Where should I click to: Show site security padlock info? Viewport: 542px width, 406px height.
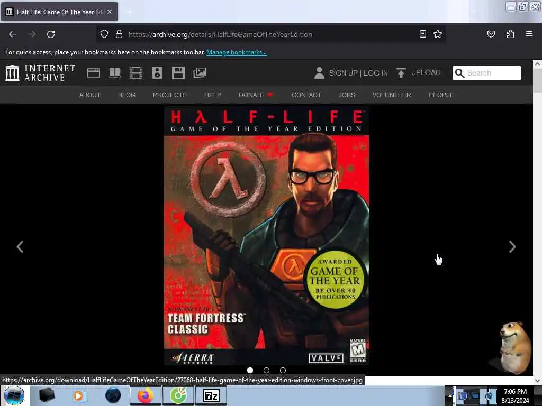pos(119,34)
